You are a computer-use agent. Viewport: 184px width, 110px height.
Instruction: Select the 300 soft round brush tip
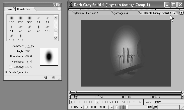tap(29, 20)
